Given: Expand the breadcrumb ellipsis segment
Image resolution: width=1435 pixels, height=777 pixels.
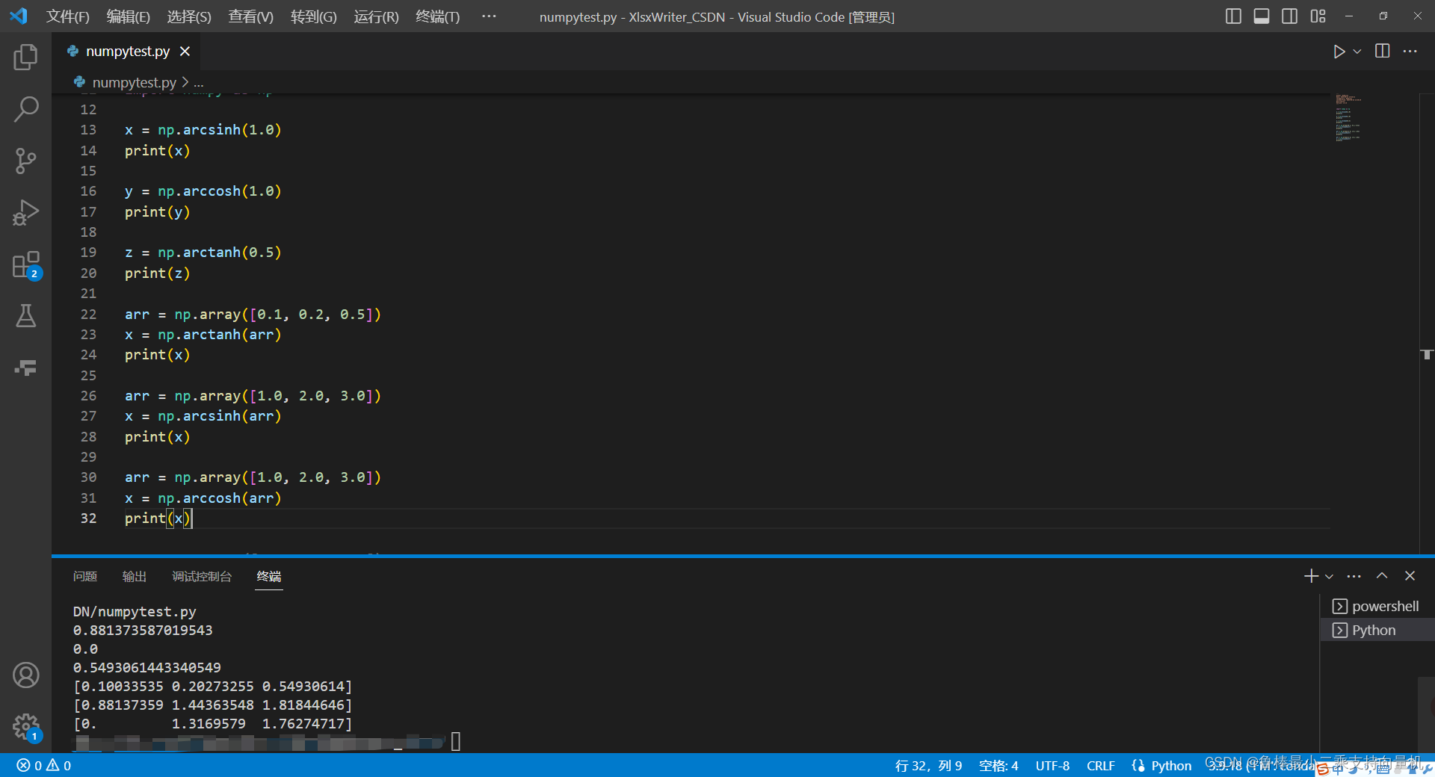Looking at the screenshot, I should pyautogui.click(x=199, y=83).
